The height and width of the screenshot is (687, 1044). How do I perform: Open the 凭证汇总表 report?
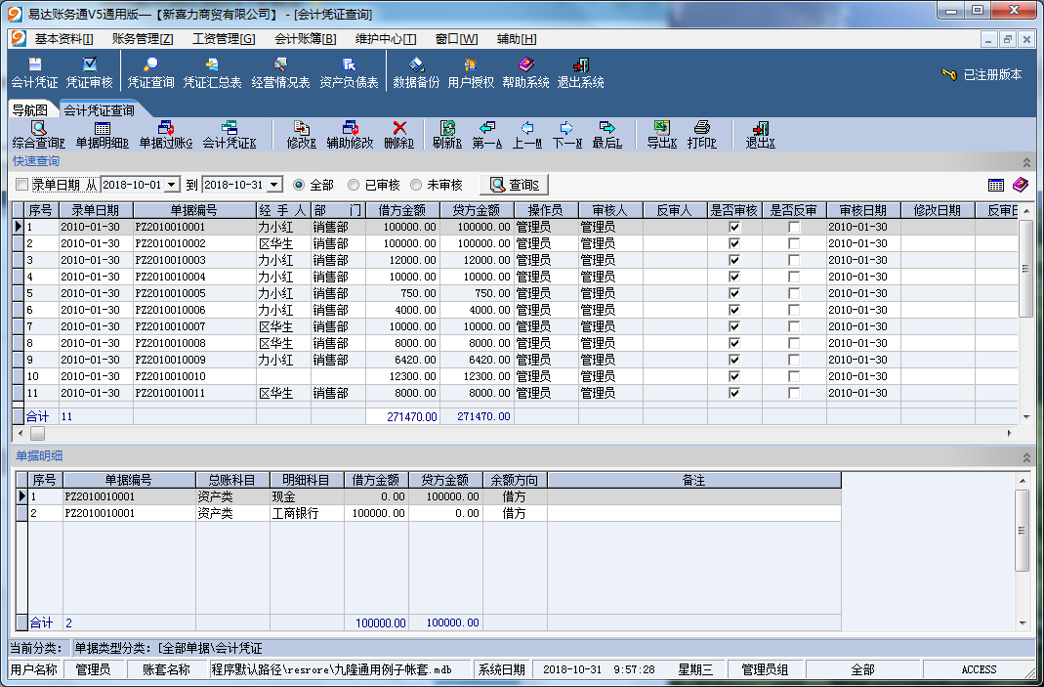click(x=212, y=72)
